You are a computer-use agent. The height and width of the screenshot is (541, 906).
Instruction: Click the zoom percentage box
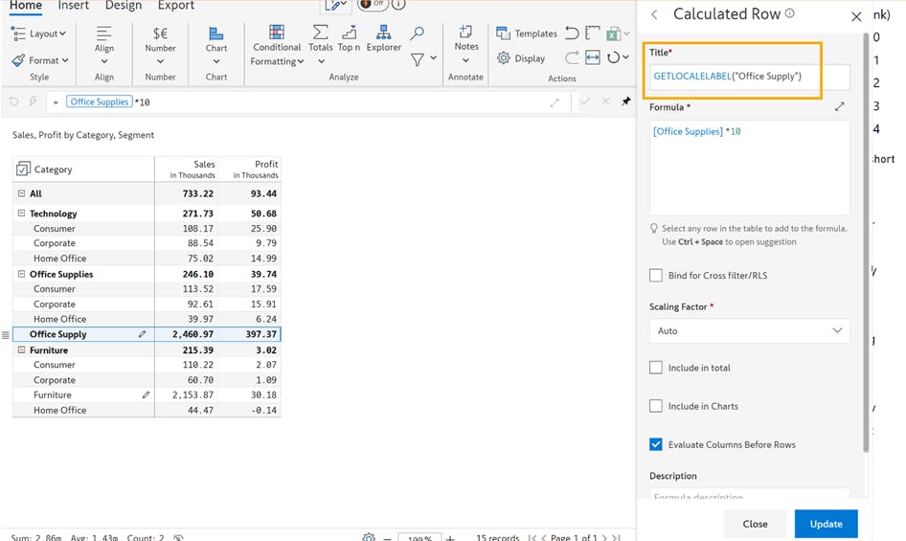419,537
